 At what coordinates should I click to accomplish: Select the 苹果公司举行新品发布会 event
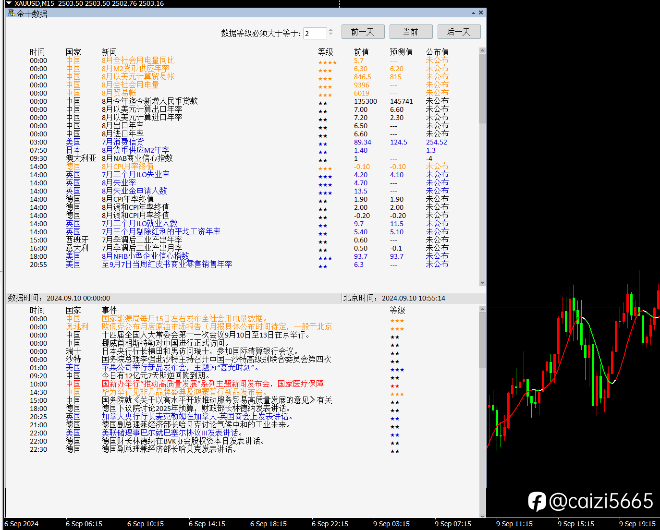[217, 368]
